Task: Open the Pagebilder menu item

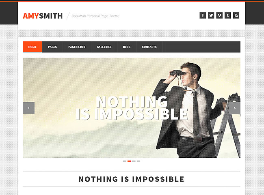Action: (77, 47)
